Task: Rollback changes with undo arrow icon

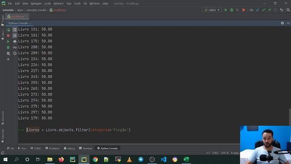Action: tap(281, 10)
